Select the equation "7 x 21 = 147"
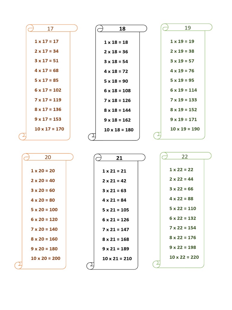This screenshot has width=232, height=310. [x=116, y=229]
